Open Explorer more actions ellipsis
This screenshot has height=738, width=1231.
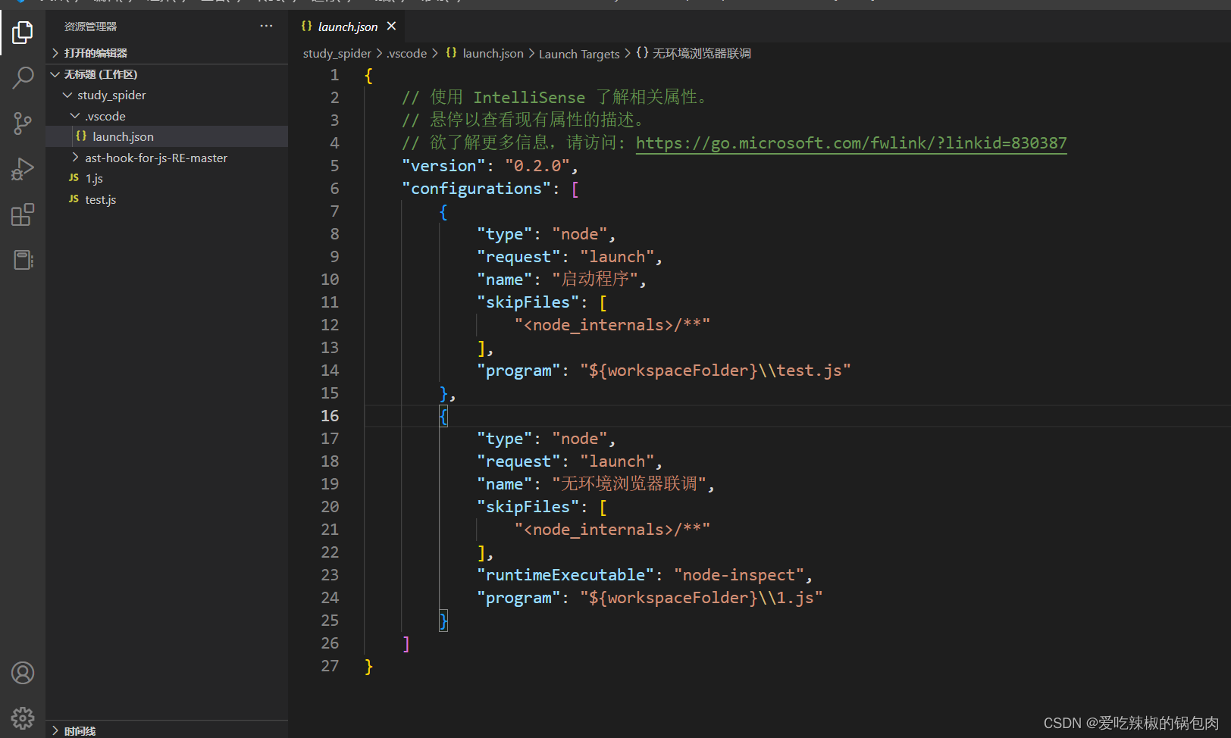point(266,26)
